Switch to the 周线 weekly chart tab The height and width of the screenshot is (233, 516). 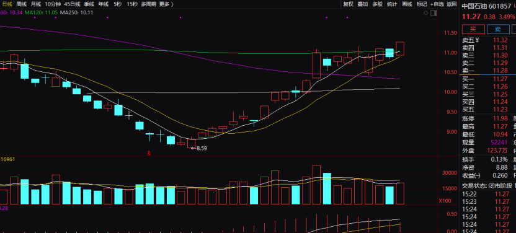[x=21, y=4]
